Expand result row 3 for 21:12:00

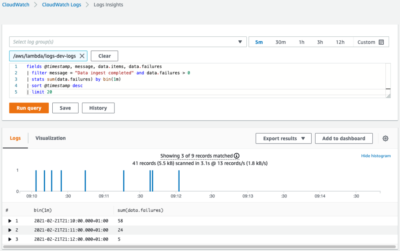click(x=10, y=239)
